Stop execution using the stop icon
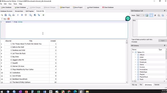167x93 pixels. tap(26, 15)
